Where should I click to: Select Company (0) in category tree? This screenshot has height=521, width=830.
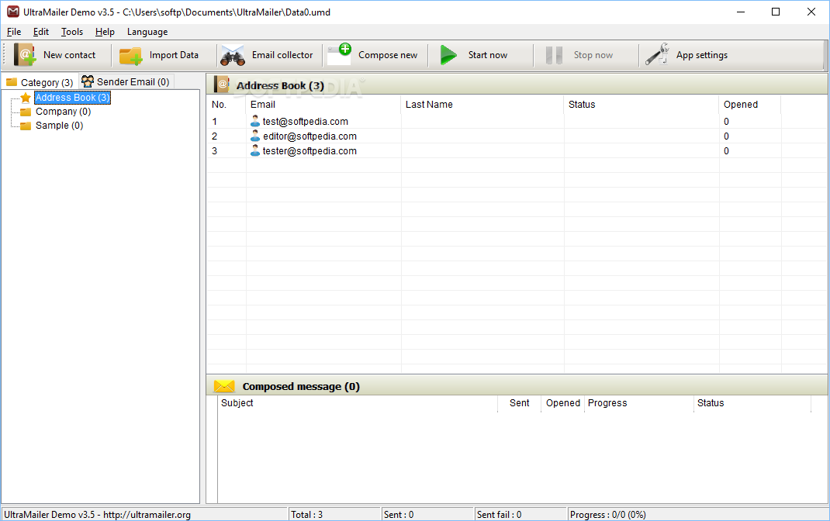[63, 112]
